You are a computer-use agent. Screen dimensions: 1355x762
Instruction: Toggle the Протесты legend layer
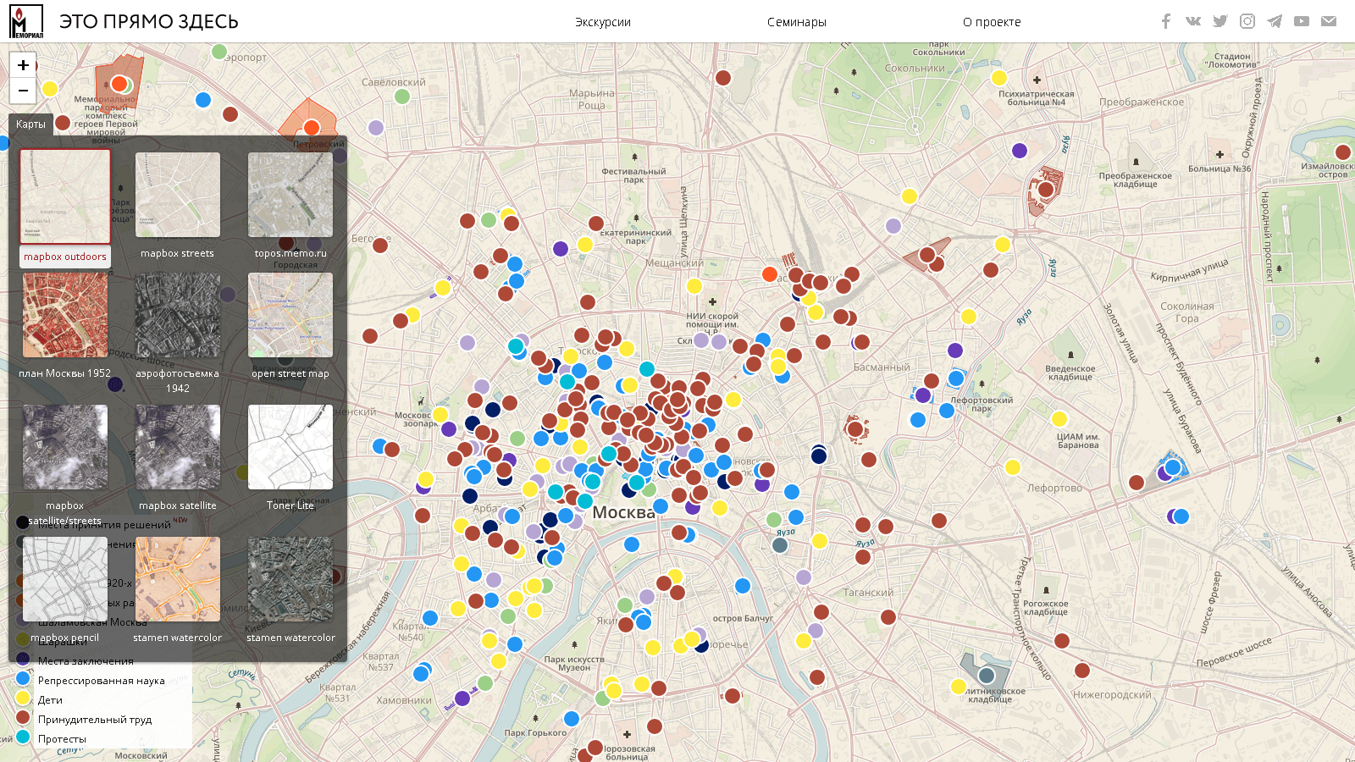coord(62,739)
